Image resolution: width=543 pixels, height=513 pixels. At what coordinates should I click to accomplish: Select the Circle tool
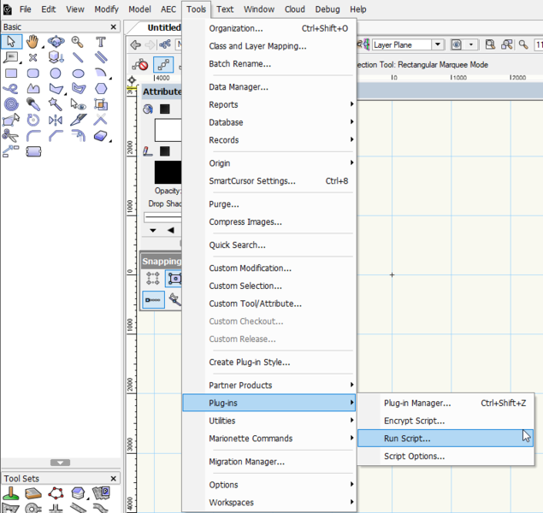(56, 74)
